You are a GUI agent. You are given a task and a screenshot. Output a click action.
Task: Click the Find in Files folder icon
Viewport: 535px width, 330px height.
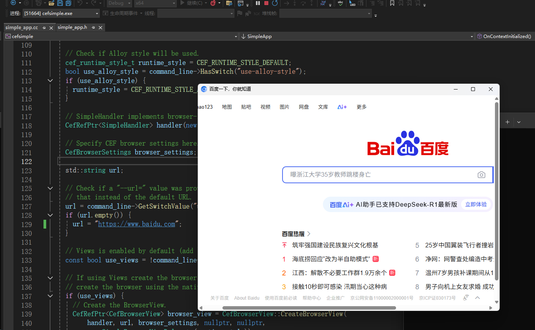(x=229, y=3)
